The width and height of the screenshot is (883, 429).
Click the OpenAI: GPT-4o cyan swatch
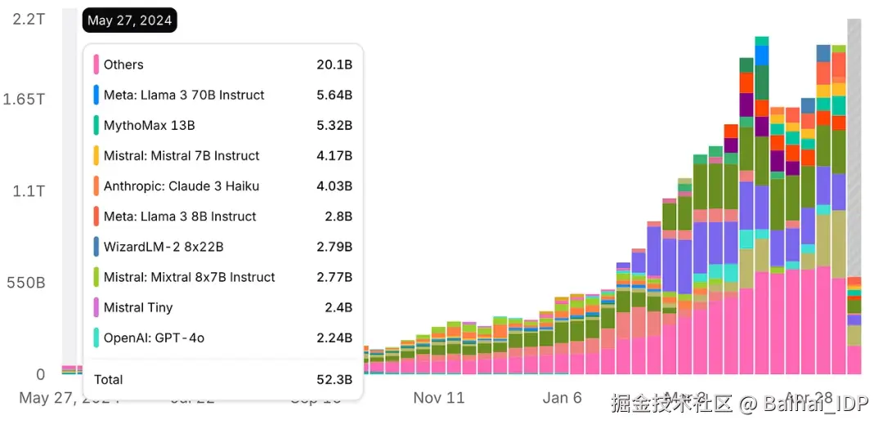coord(96,338)
